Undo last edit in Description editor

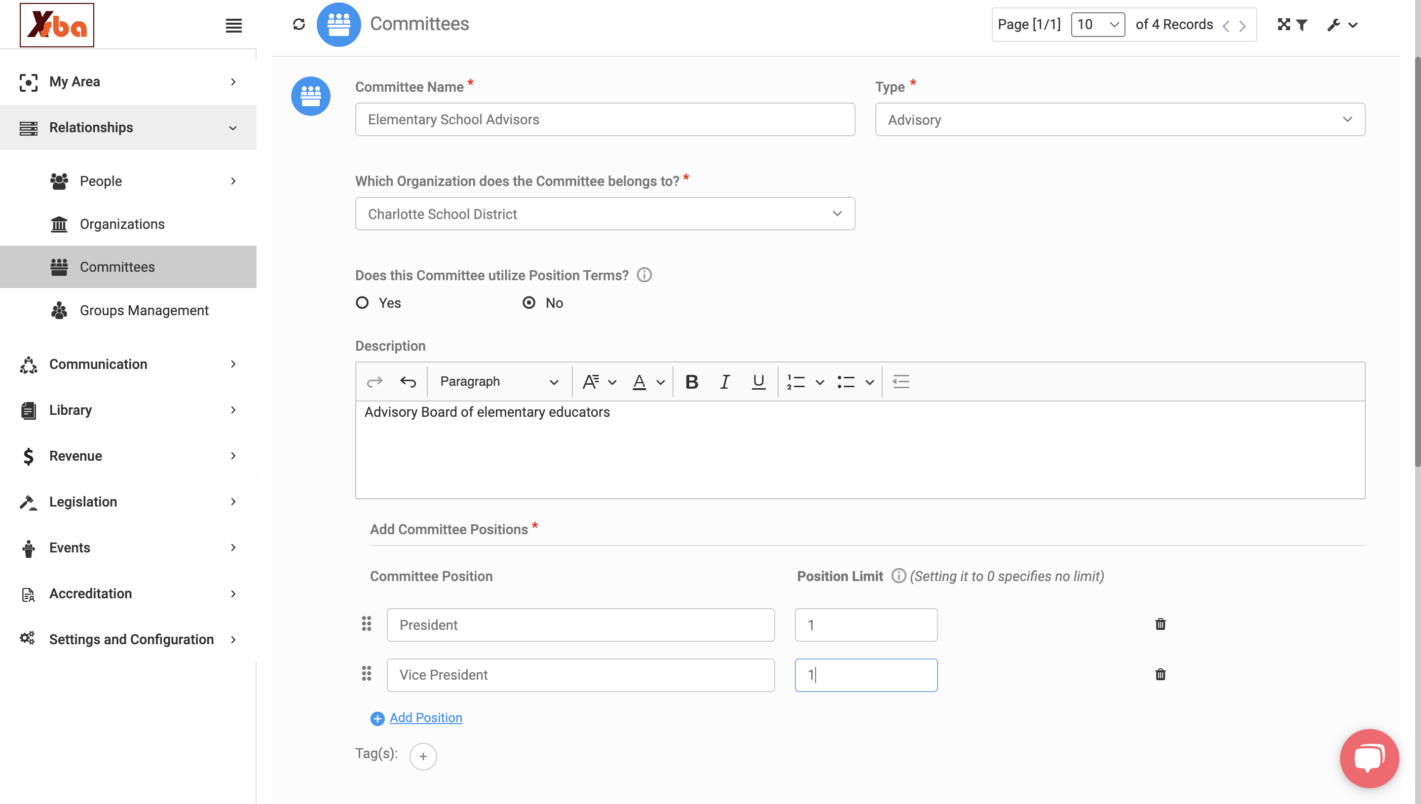[408, 382]
